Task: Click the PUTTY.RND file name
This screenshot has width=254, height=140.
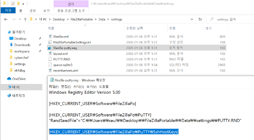Action: point(62,59)
